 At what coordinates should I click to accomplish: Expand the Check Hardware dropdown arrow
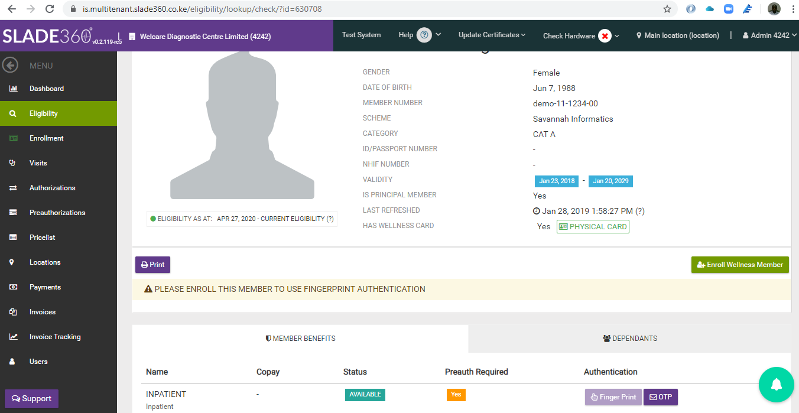(x=617, y=36)
